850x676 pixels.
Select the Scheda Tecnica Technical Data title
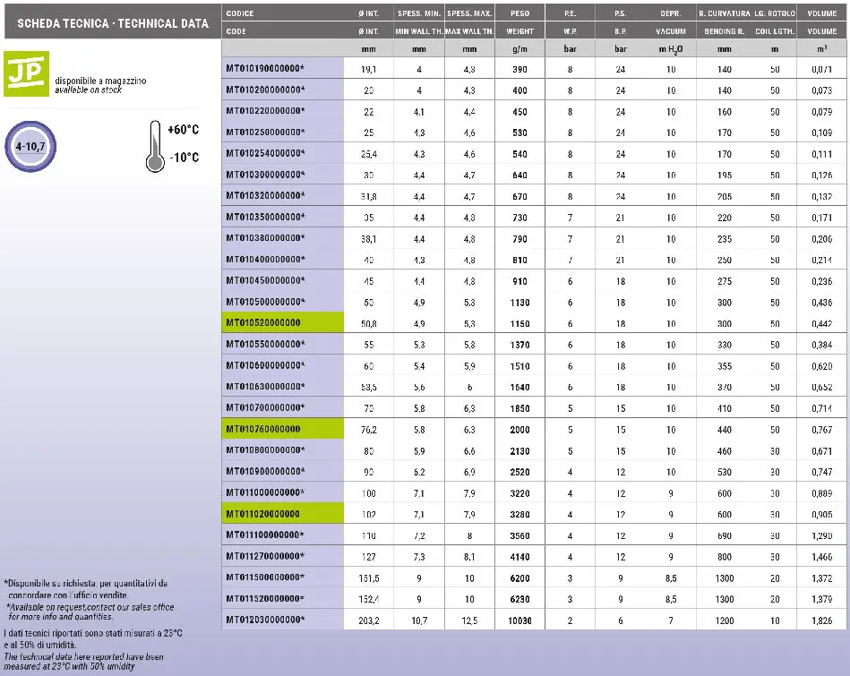click(112, 24)
